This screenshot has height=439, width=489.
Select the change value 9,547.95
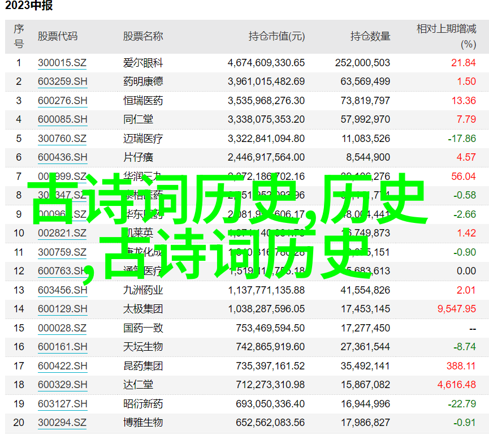[457, 309]
